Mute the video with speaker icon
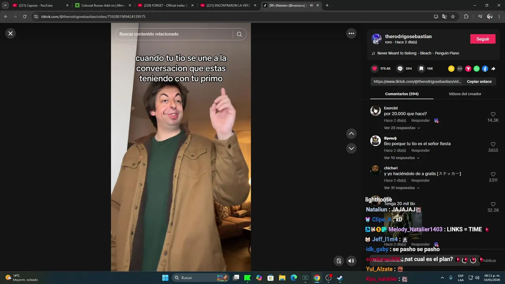Screen dimensions: 505x284 351,261
